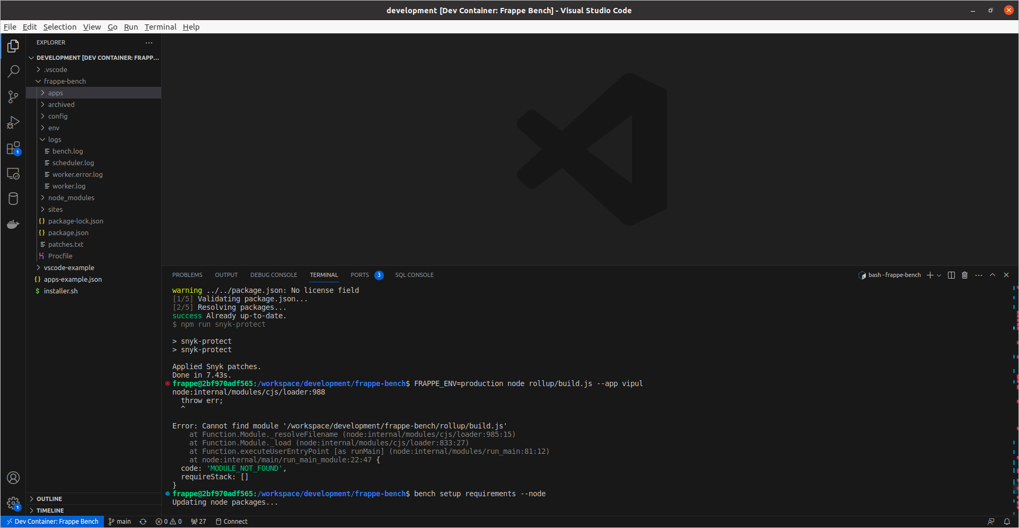Collapse the frappe-bench folder

click(94, 81)
